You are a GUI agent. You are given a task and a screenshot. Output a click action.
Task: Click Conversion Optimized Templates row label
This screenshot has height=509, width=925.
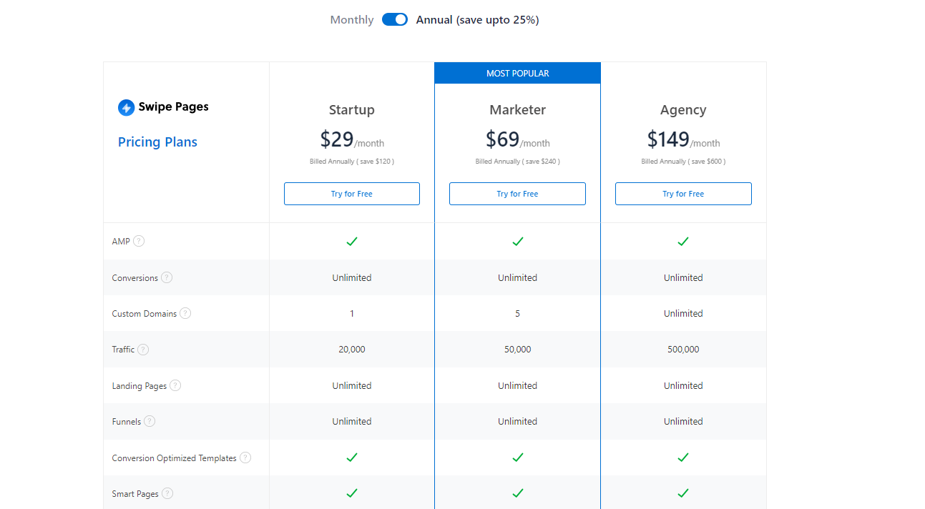[175, 458]
